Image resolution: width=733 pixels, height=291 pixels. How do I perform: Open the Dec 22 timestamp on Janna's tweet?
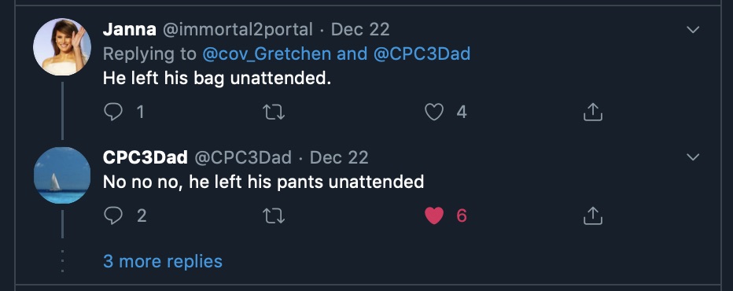coord(360,29)
